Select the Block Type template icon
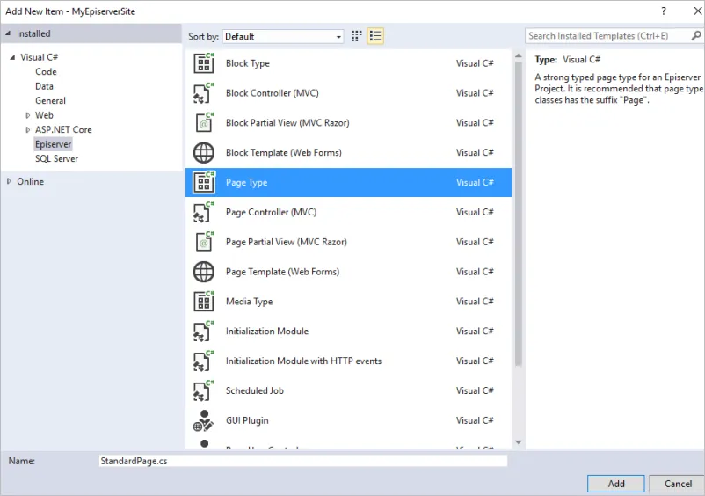The width and height of the screenshot is (705, 496). (204, 63)
